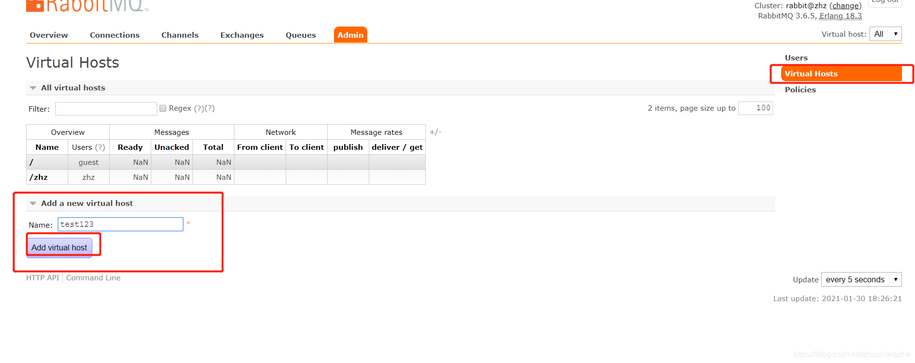Viewport: 915px width, 363px height.
Task: Open the /zhz virtual host
Action: (x=39, y=177)
